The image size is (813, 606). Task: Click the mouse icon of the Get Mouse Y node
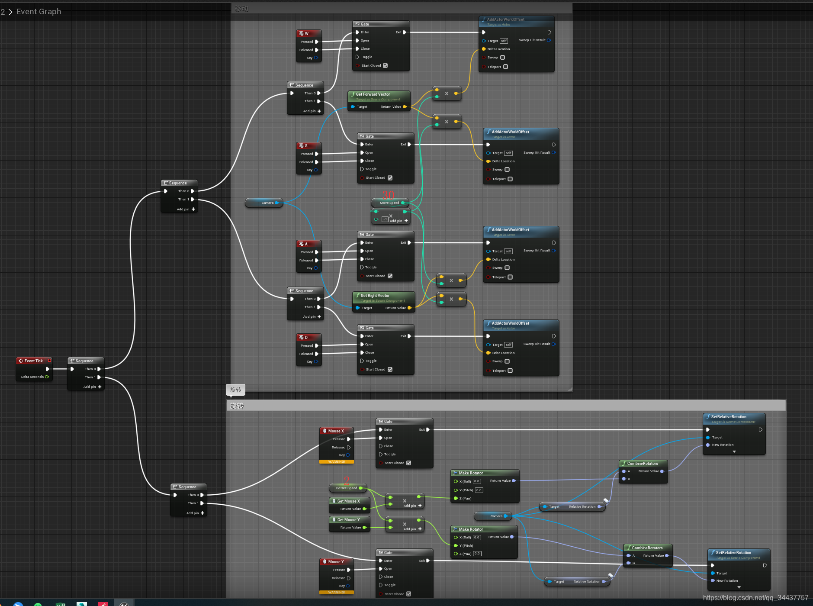pyautogui.click(x=334, y=519)
